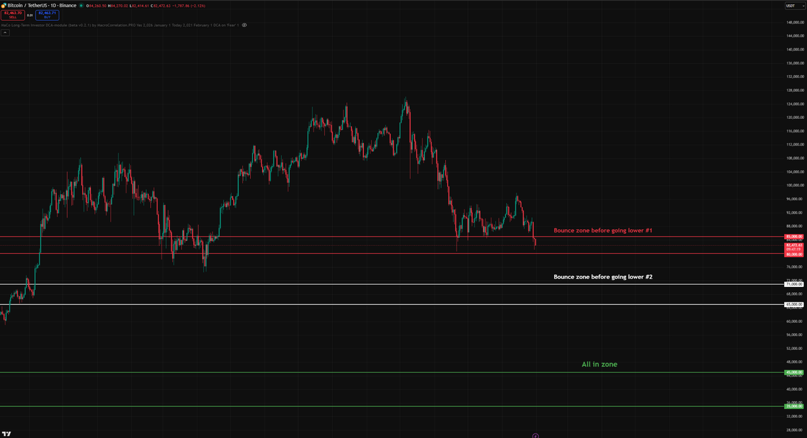Screen dimensions: 807x438
Task: Click the green market status dot in the legend
Action: tap(81, 5)
